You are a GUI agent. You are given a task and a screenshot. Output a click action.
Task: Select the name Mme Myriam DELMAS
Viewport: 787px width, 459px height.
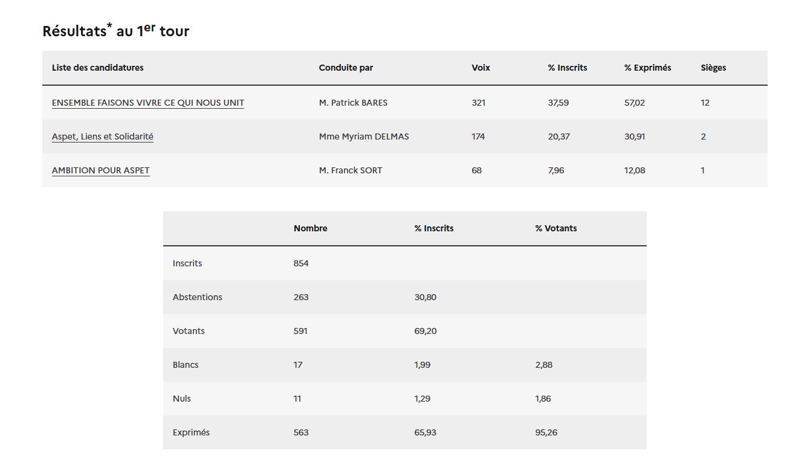tap(364, 136)
